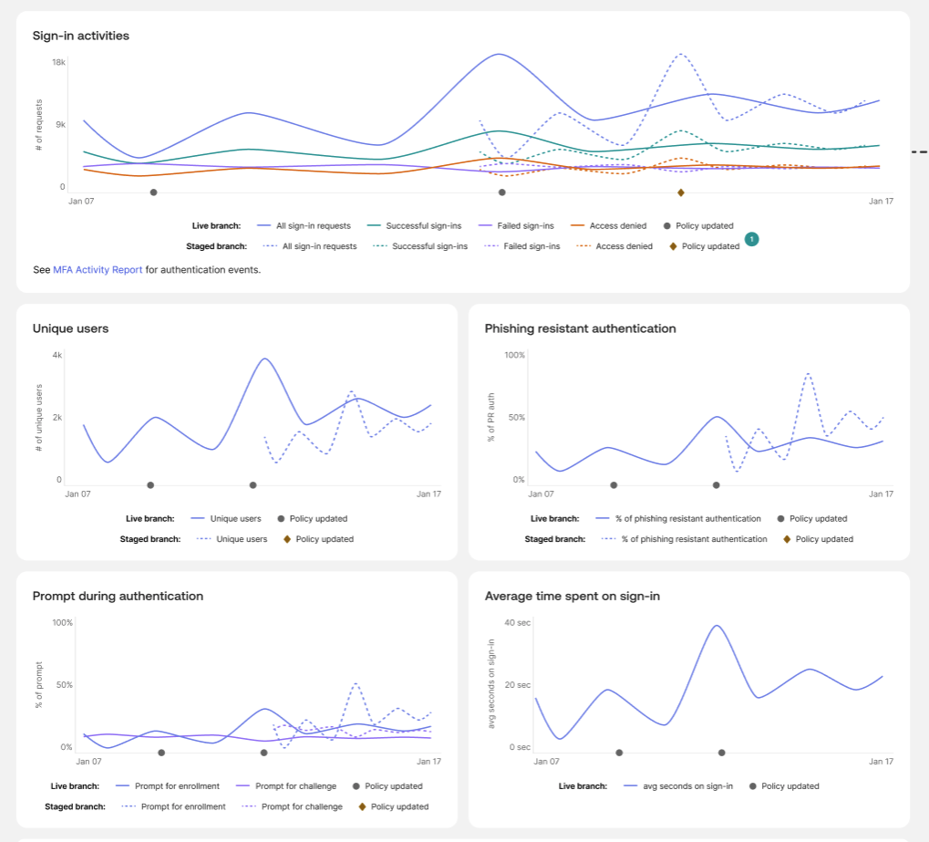Toggle Policy updated legend in Average time card
Screen dimensions: 929x842
point(784,786)
